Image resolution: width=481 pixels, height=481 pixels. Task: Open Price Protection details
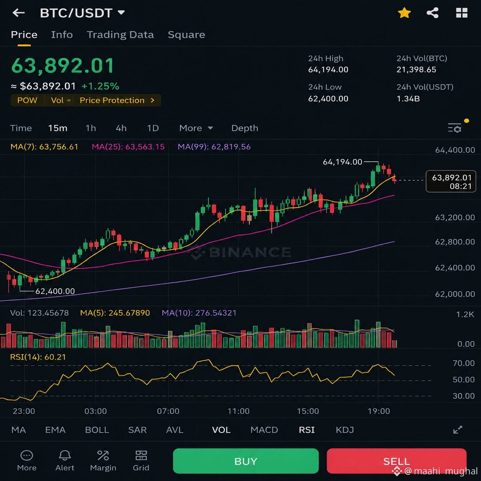tap(112, 100)
